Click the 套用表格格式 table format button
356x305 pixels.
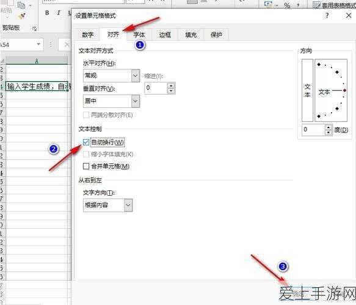tap(335, 5)
